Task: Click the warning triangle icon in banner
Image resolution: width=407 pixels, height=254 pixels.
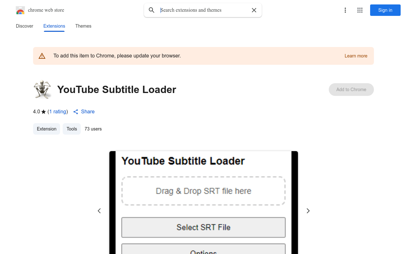Action: click(42, 56)
